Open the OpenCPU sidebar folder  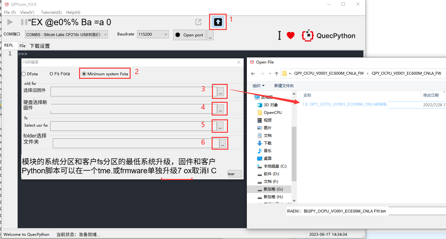269,113
